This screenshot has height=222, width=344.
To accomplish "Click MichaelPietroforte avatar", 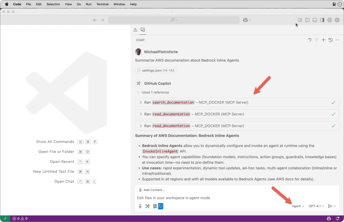I will (138, 52).
